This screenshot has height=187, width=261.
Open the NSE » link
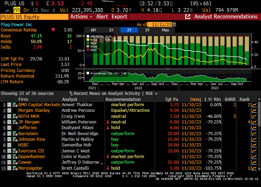[151, 93]
